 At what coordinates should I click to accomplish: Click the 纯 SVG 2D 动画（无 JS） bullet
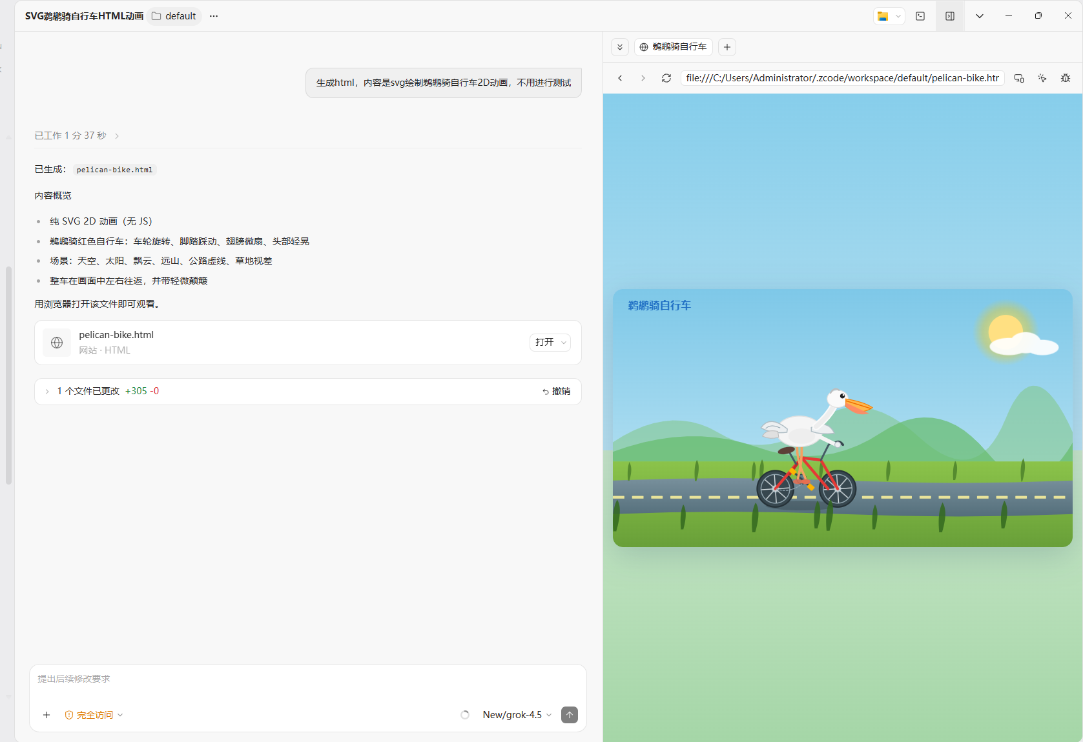(x=101, y=221)
